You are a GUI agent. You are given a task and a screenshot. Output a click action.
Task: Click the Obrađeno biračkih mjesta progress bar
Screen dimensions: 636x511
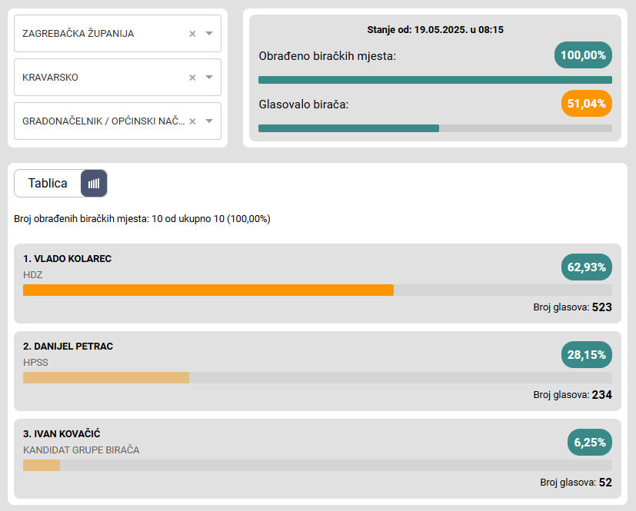point(435,80)
